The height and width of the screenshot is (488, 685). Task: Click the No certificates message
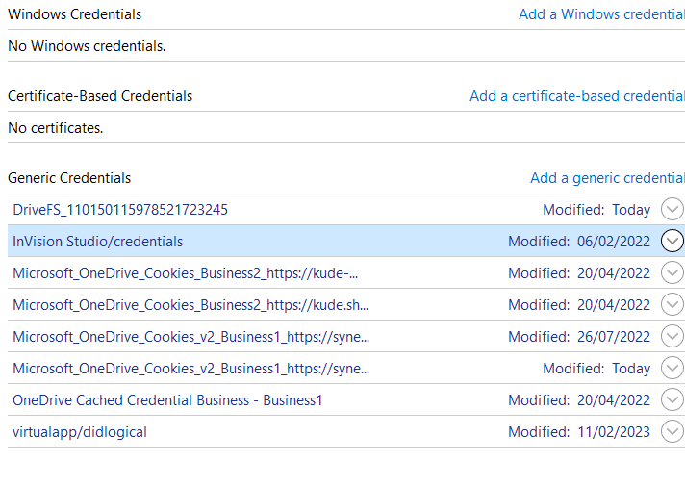coord(56,128)
